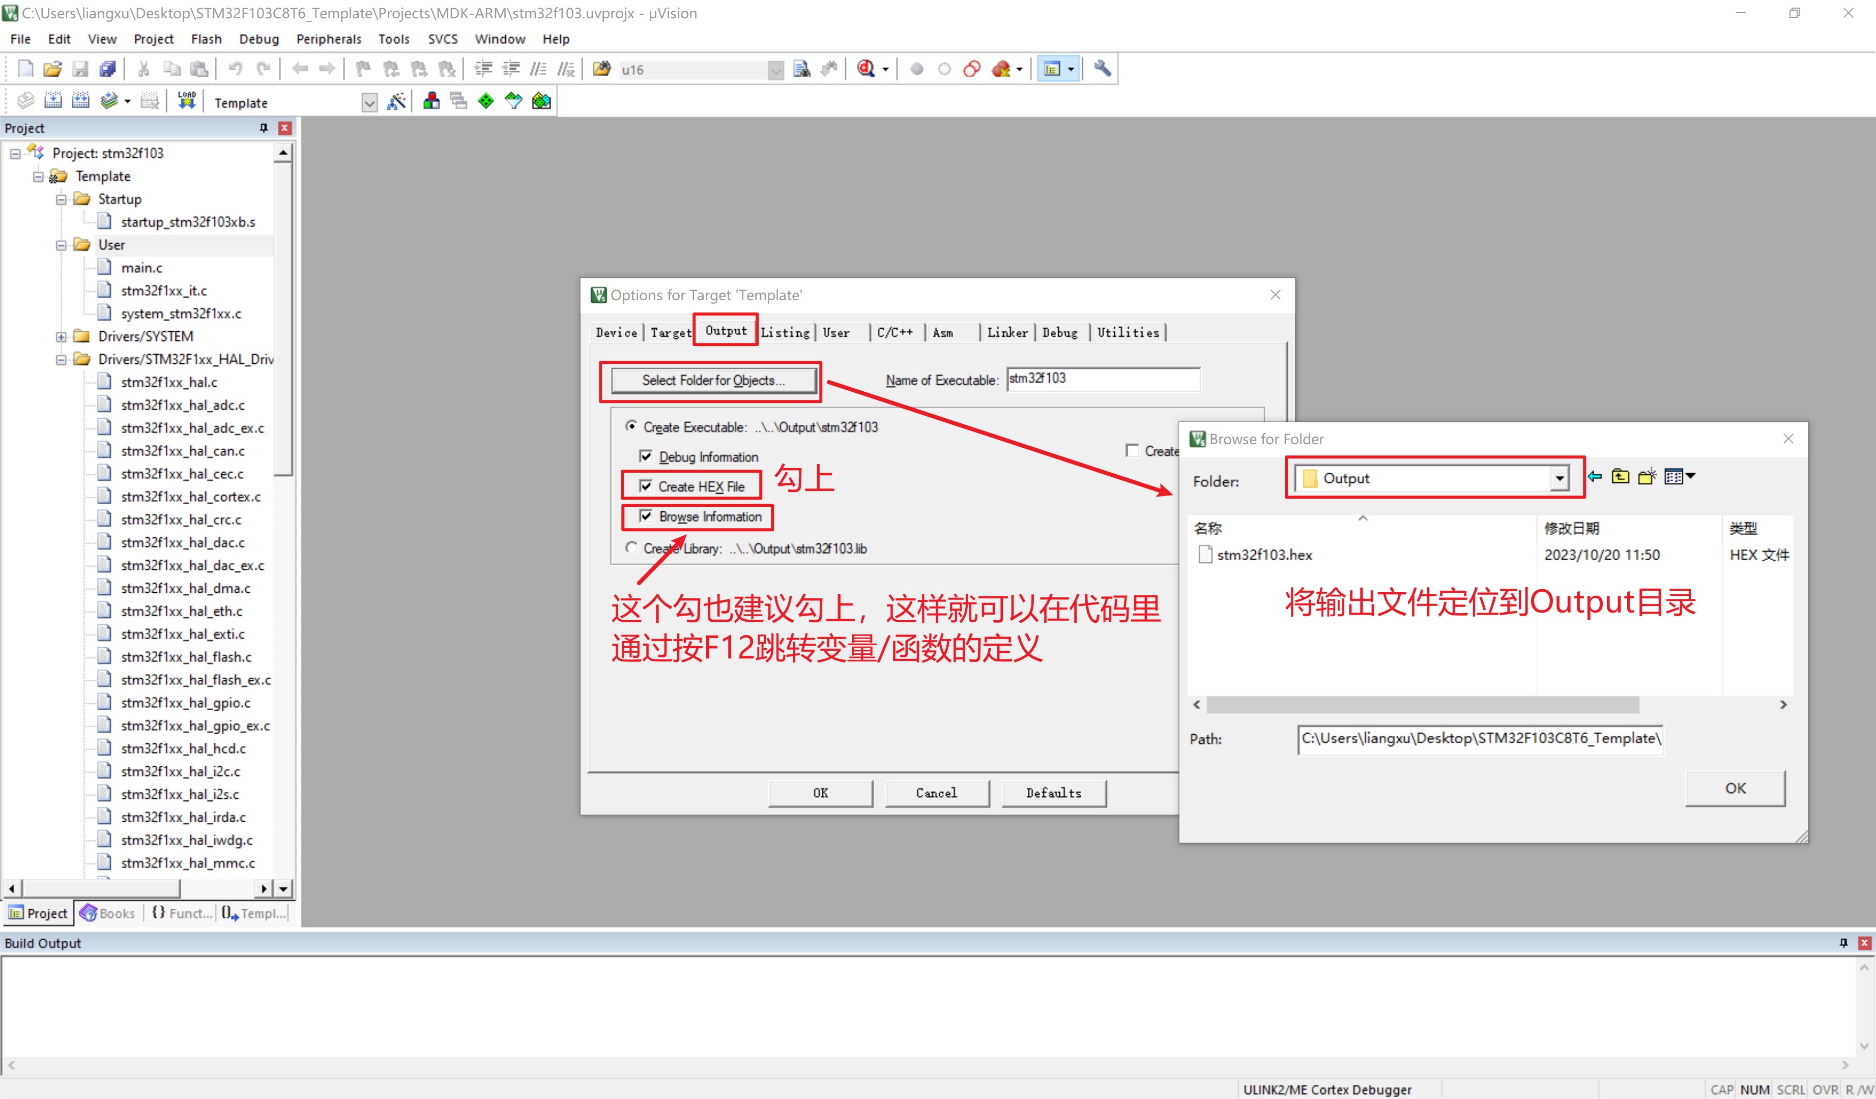The width and height of the screenshot is (1876, 1099).
Task: Open the Flash menu
Action: click(x=206, y=39)
